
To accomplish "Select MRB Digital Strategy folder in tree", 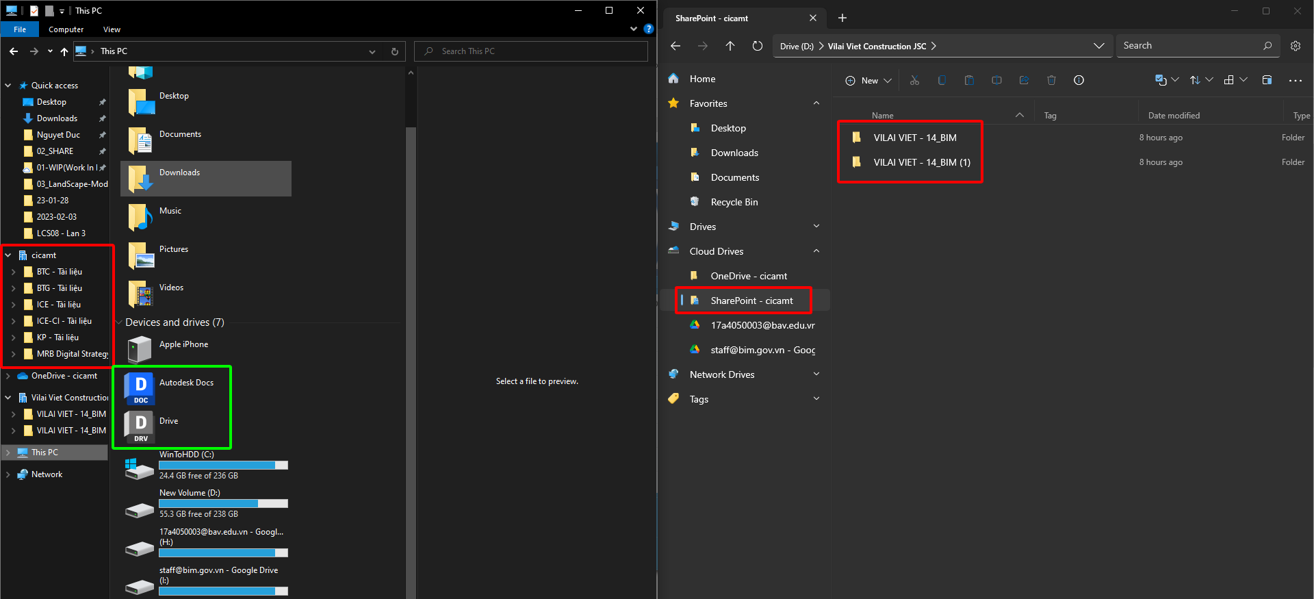I will (x=66, y=354).
